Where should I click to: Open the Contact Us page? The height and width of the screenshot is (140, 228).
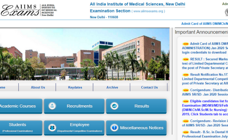click(x=149, y=87)
